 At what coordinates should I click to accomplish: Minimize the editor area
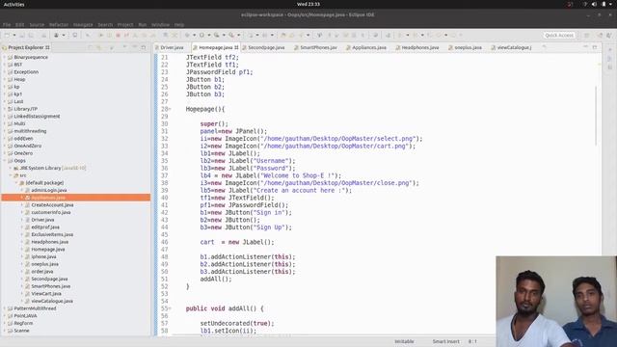pyautogui.click(x=585, y=47)
